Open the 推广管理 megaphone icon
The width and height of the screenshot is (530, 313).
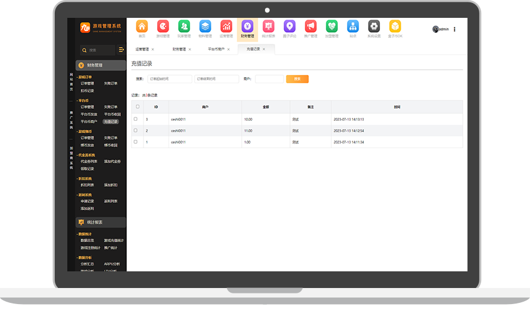click(310, 27)
